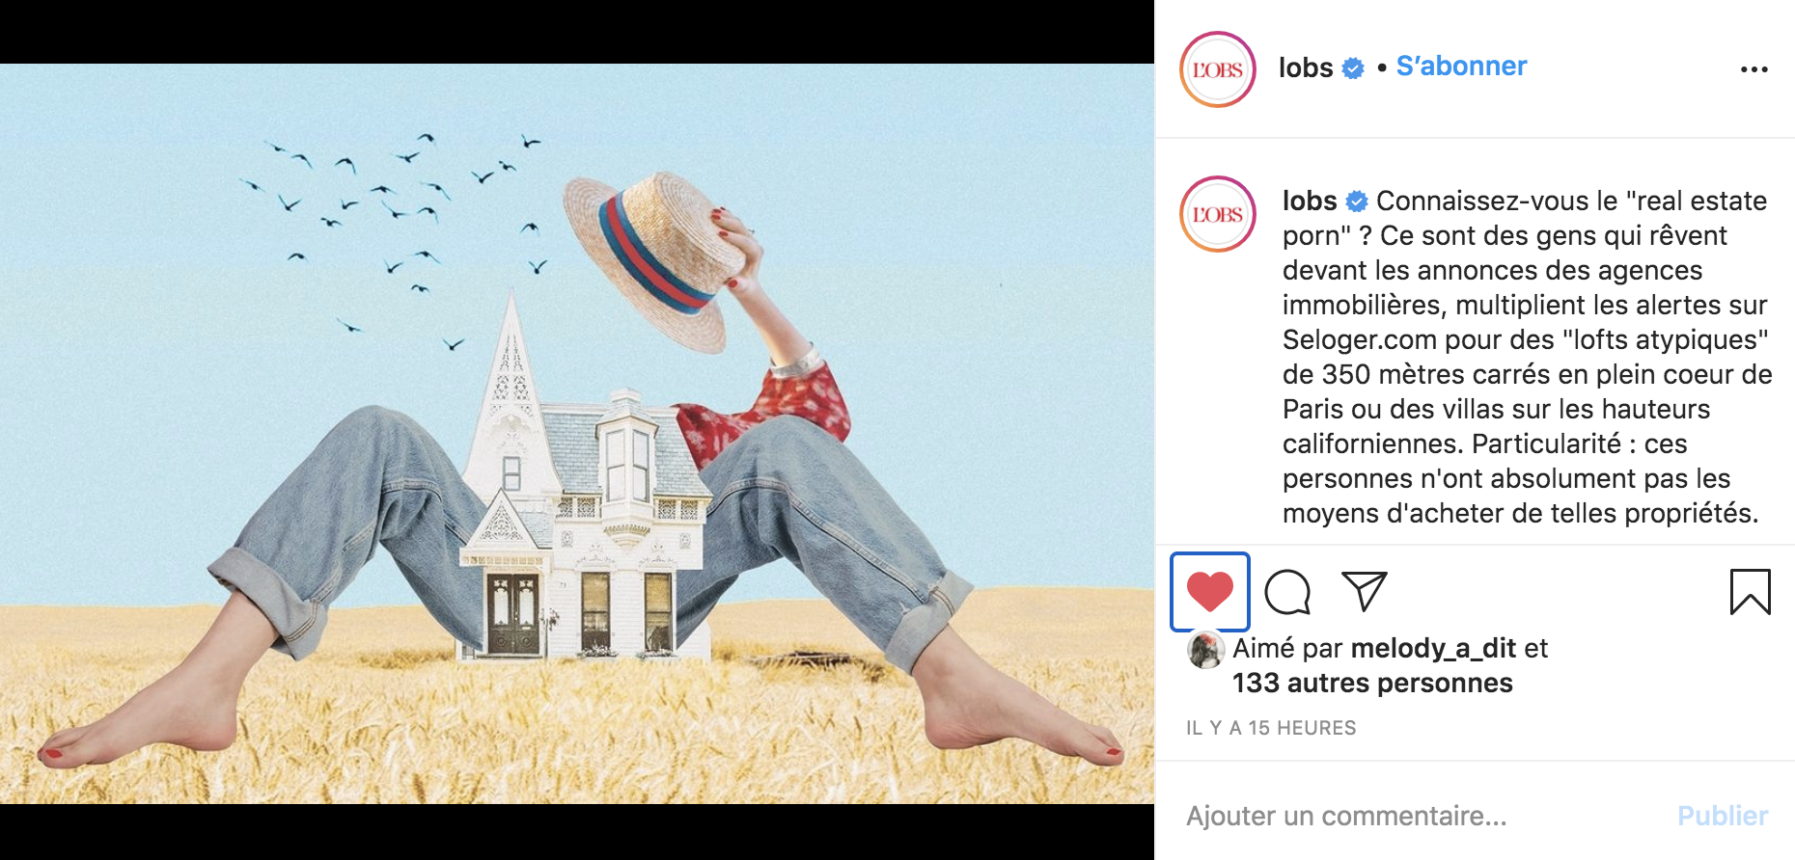Open the IL Y A 15 HEURES timestamp

coord(1271,728)
